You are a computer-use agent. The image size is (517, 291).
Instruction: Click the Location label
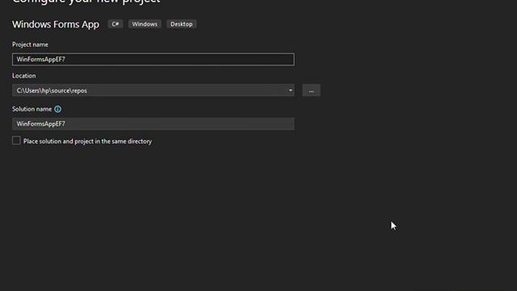click(x=23, y=75)
